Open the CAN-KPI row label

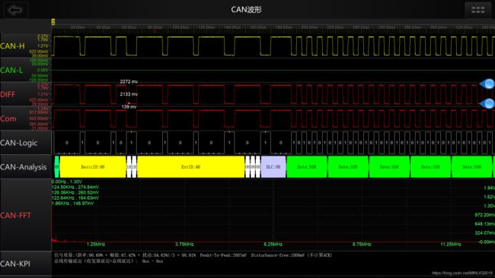(15, 264)
